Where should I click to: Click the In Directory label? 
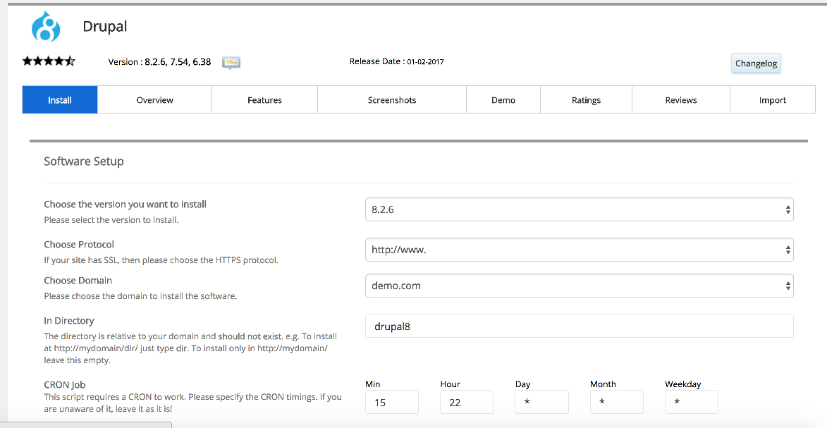(x=69, y=320)
